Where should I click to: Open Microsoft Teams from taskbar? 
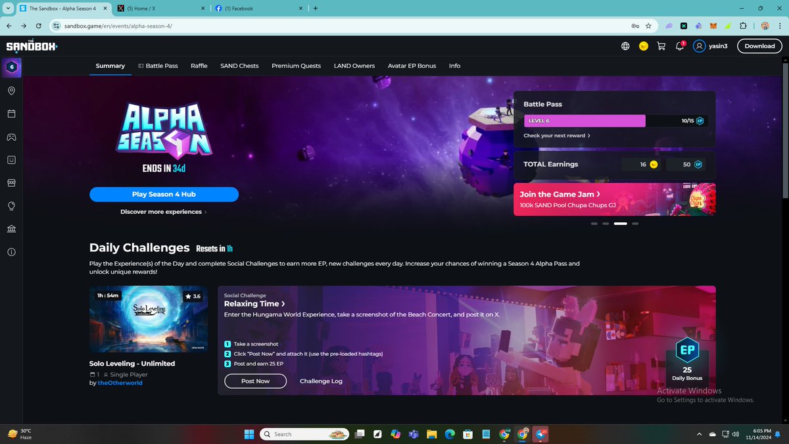point(414,434)
